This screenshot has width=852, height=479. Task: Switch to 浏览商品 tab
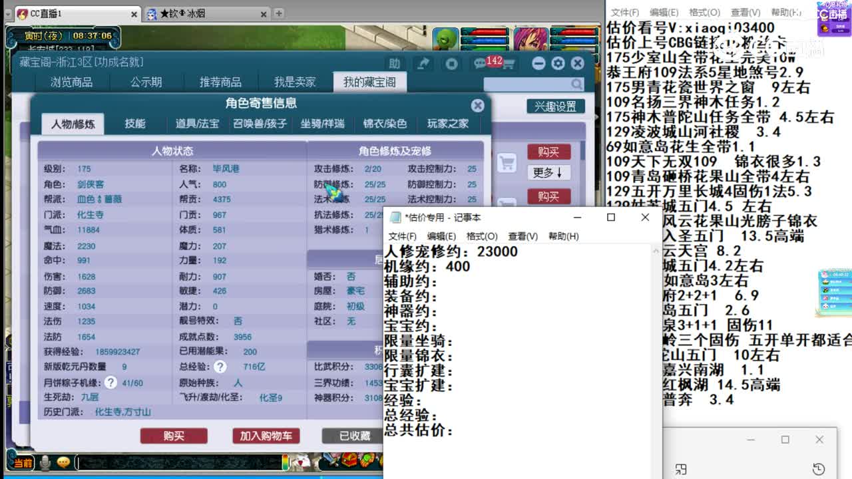pos(71,82)
